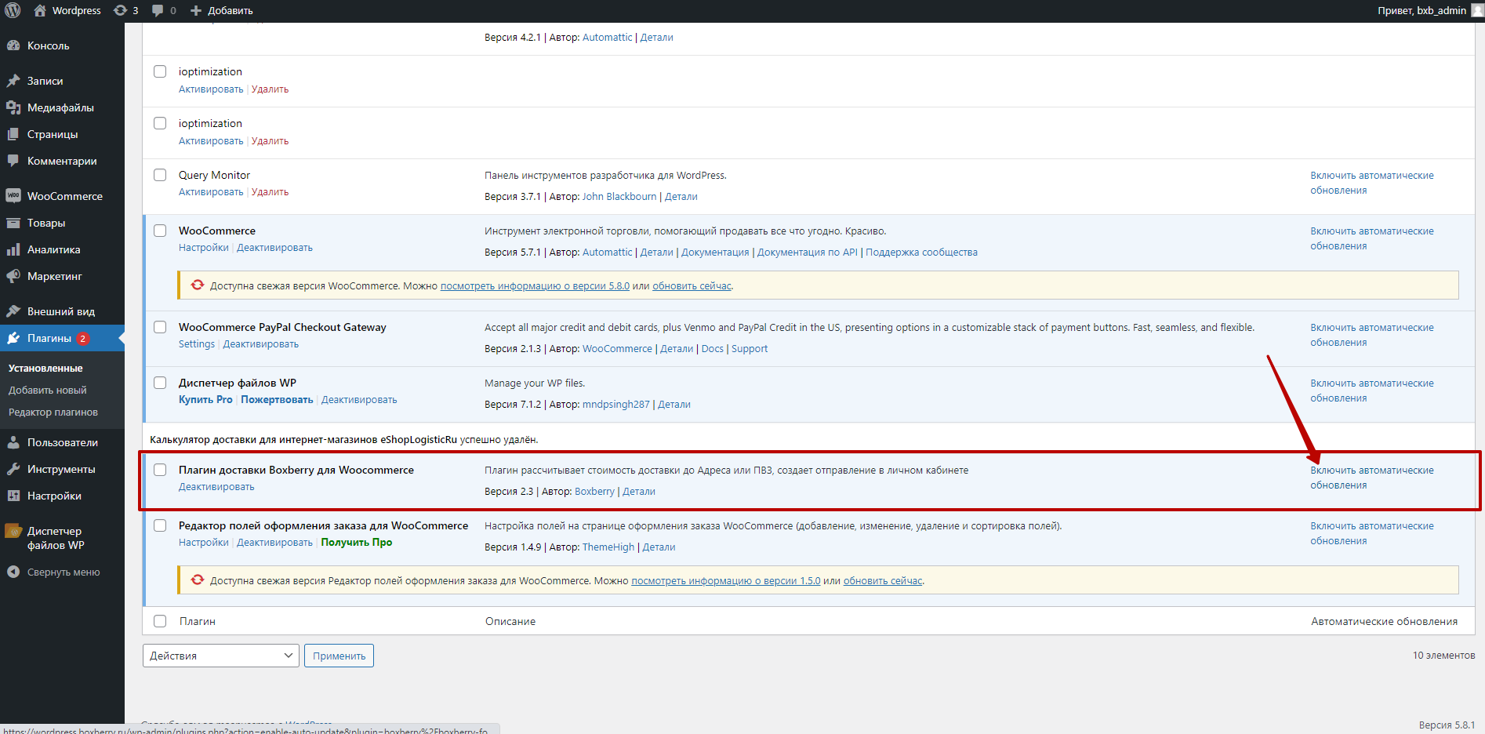Open Консоль dashboard icon in sidebar
The width and height of the screenshot is (1485, 734).
[x=13, y=45]
